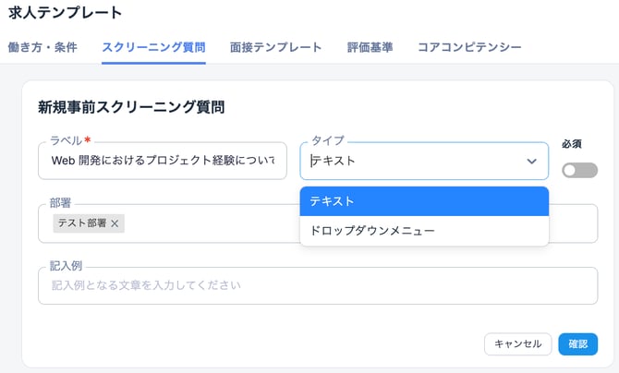Image resolution: width=619 pixels, height=373 pixels.
Task: Click the 求人テンプレート page title
Action: tap(65, 13)
